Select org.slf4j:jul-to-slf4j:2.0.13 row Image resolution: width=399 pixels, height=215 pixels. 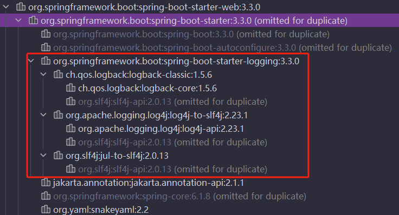pos(117,156)
